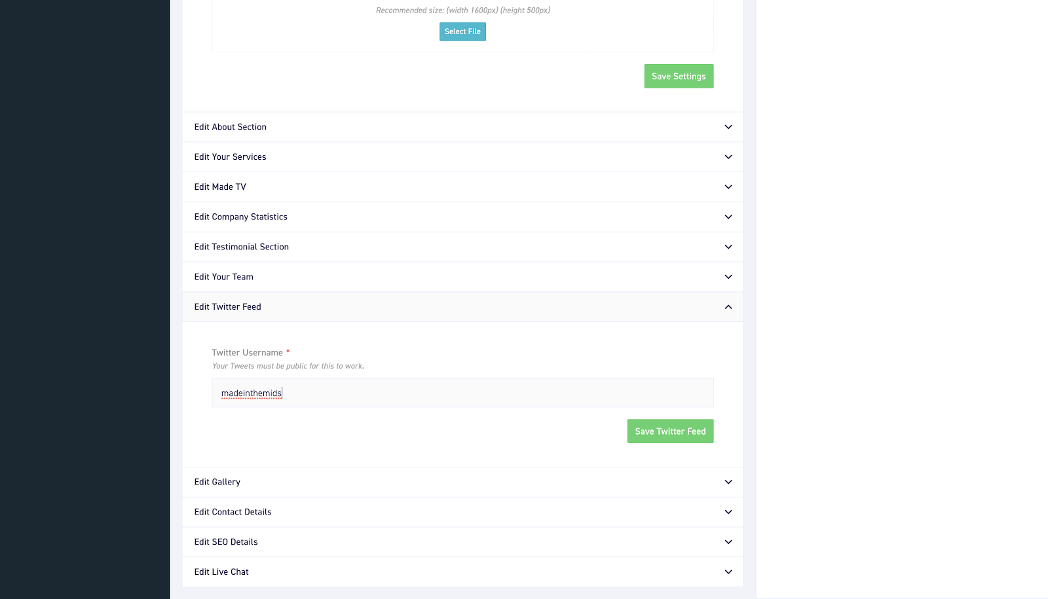Expand Edit Gallery chevron

click(728, 482)
